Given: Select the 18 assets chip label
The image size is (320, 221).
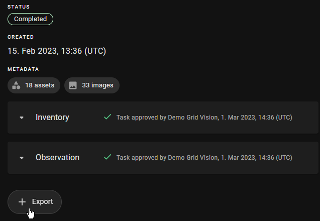Looking at the screenshot, I should 40,85.
